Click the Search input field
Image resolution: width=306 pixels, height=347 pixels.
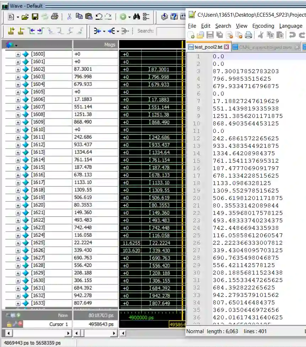[171, 31]
